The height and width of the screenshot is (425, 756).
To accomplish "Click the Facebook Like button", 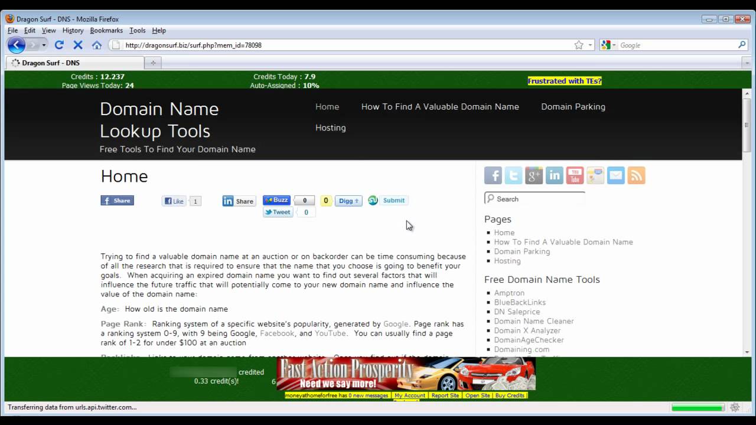I will click(x=174, y=201).
